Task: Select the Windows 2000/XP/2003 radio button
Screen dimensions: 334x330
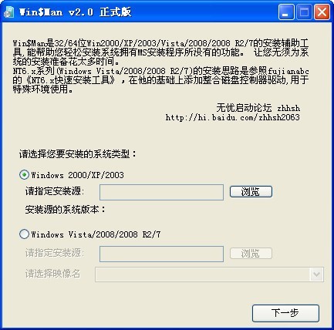Action: click(24, 175)
